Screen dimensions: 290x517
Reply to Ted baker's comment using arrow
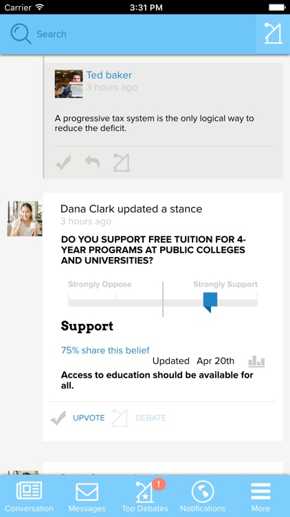point(92,163)
